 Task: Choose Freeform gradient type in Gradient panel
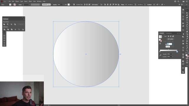coord(173,36)
